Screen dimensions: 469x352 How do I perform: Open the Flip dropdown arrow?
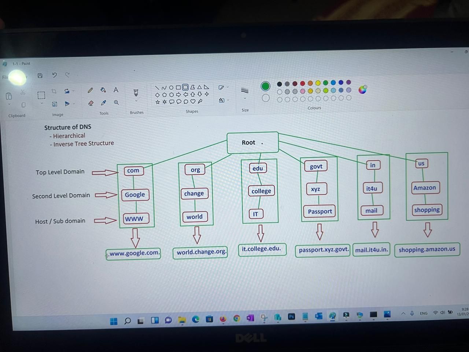click(74, 104)
